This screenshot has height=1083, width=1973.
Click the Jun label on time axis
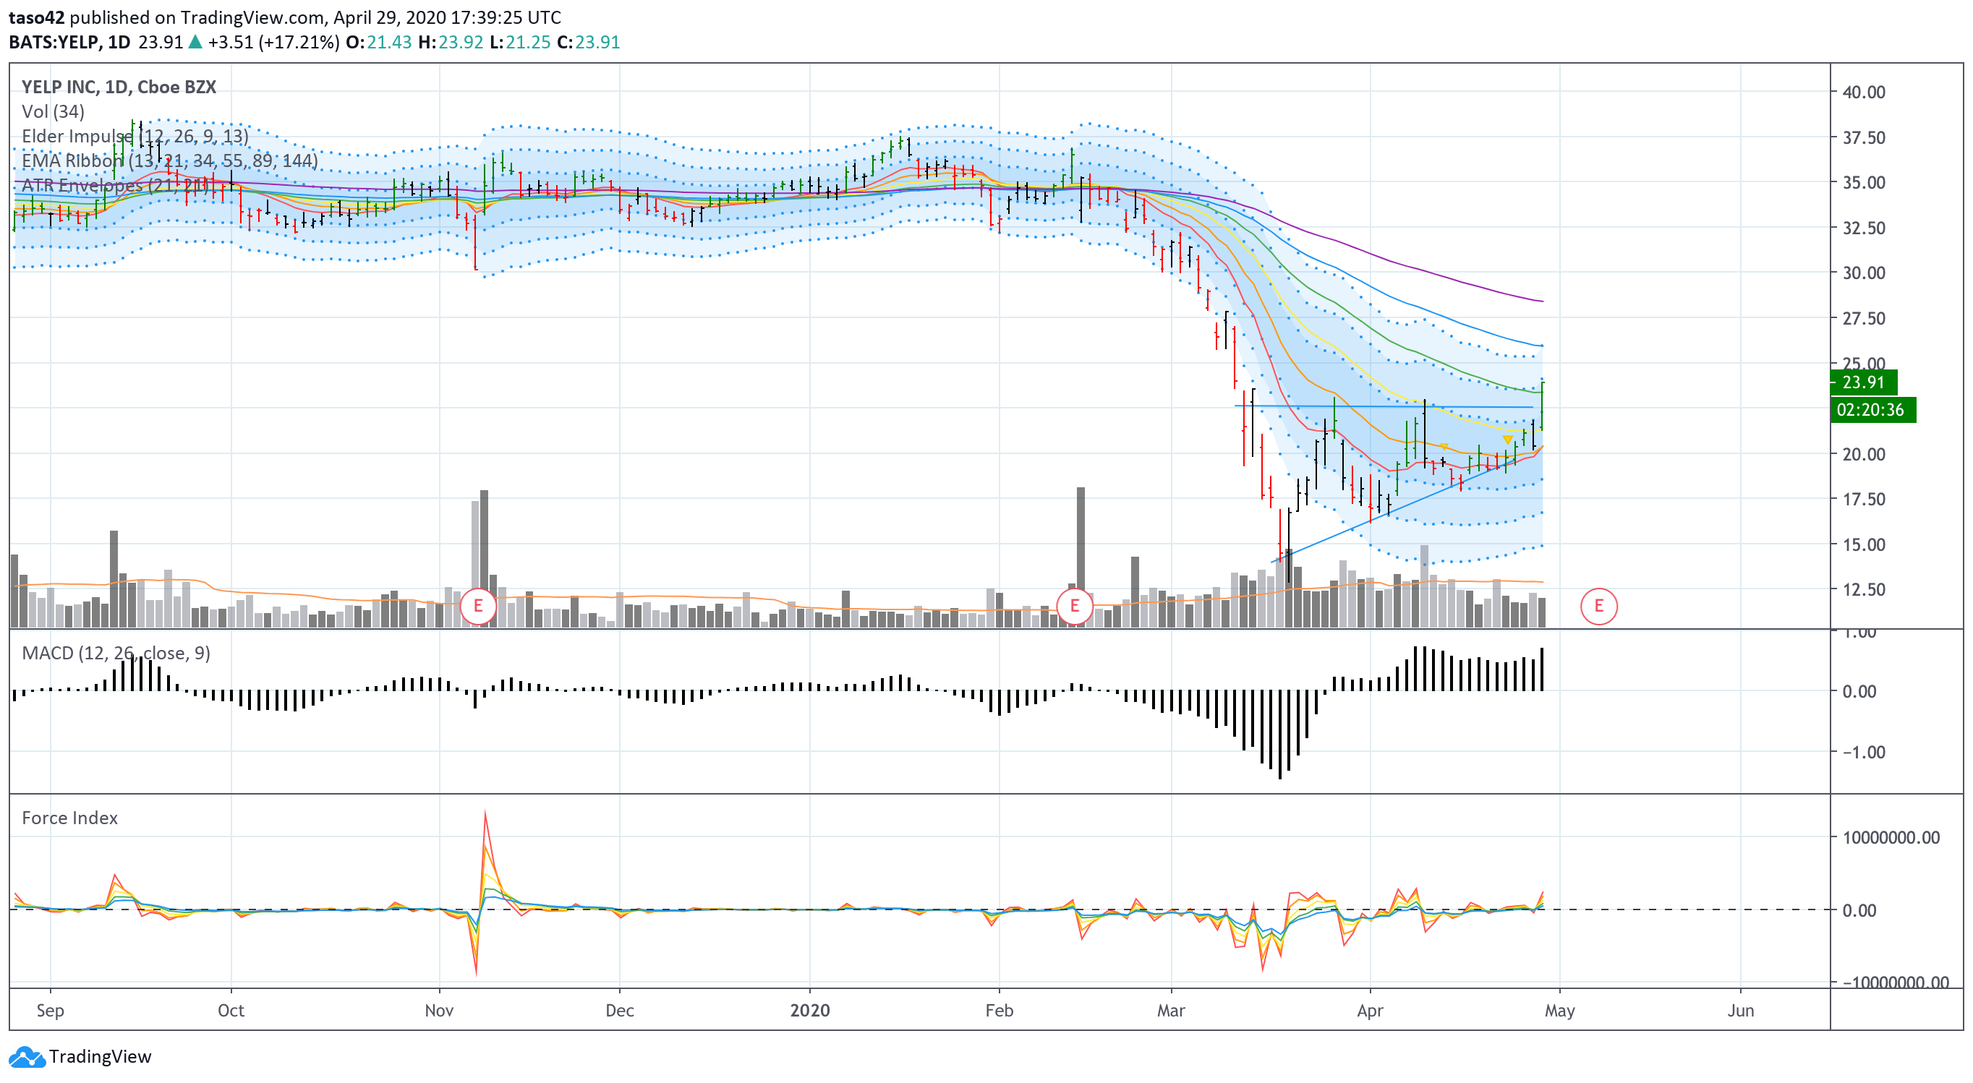click(1740, 1010)
